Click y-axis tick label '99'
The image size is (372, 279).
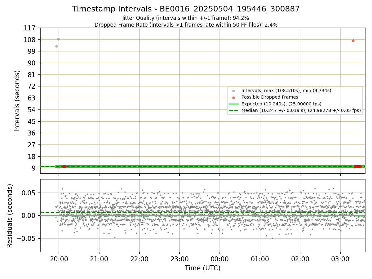pos(33,51)
